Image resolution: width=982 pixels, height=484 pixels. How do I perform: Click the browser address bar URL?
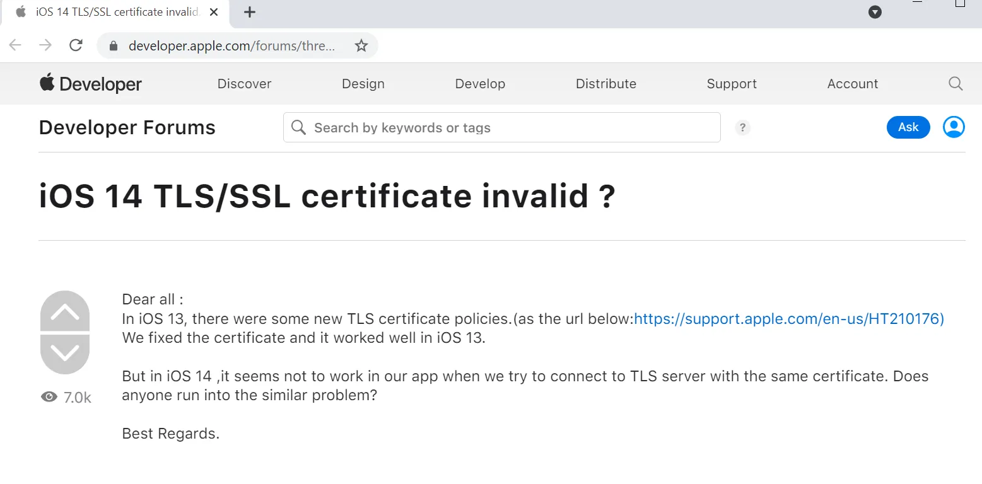pos(232,46)
